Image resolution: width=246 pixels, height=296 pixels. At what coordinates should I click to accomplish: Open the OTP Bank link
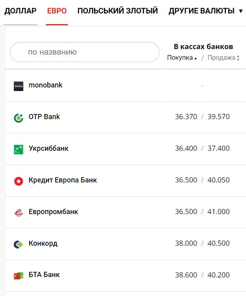click(44, 117)
